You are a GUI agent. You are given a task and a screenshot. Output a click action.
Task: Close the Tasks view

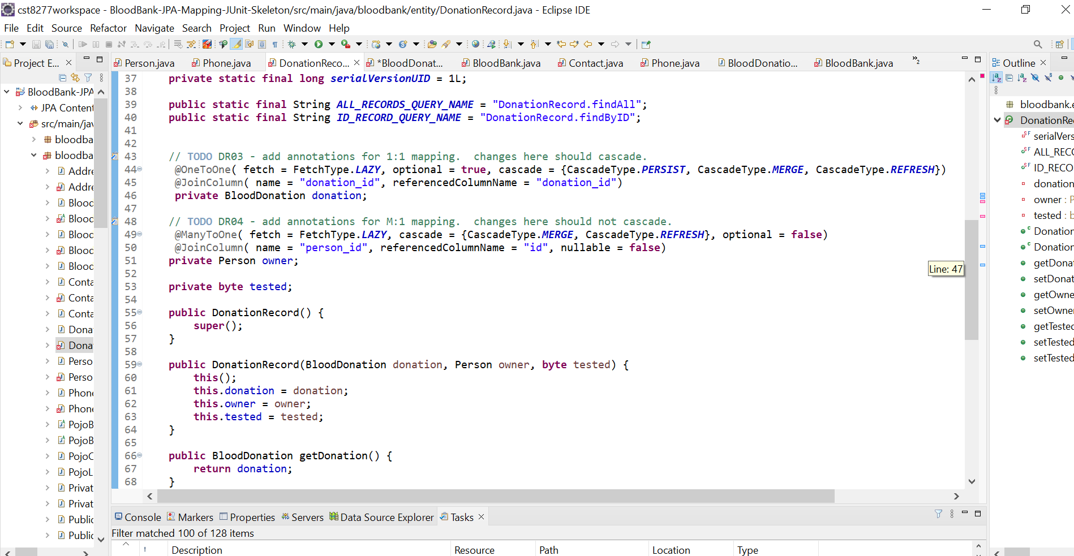pos(481,516)
